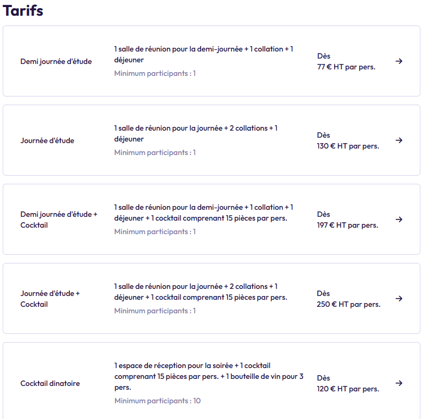Select "Demi journée d'étude + Cocktail" title
Image resolution: width=422 pixels, height=419 pixels.
[59, 220]
